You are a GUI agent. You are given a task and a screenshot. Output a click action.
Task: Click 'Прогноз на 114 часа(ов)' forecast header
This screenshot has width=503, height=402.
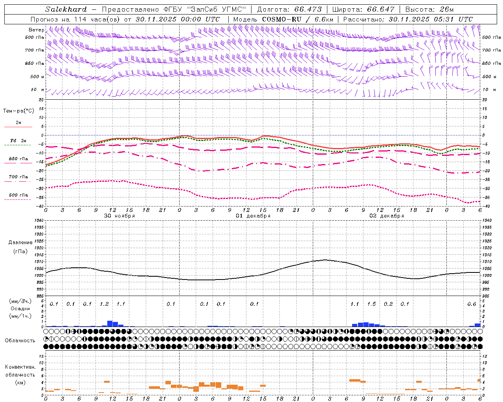(75, 19)
